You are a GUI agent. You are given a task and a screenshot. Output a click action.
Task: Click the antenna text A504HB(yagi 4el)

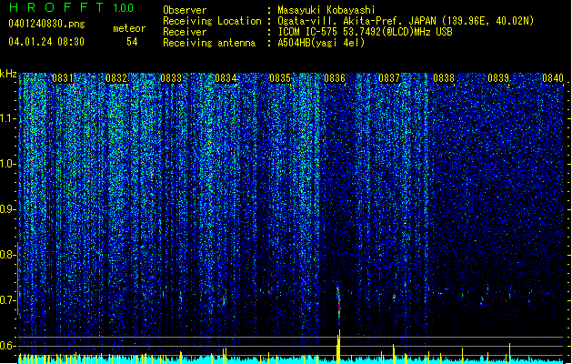[321, 43]
